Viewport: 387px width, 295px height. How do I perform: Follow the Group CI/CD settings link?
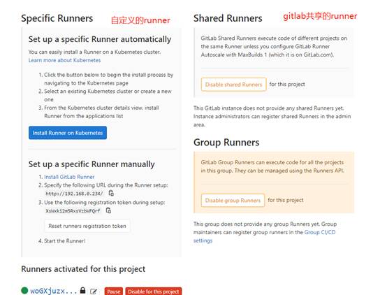(x=264, y=236)
